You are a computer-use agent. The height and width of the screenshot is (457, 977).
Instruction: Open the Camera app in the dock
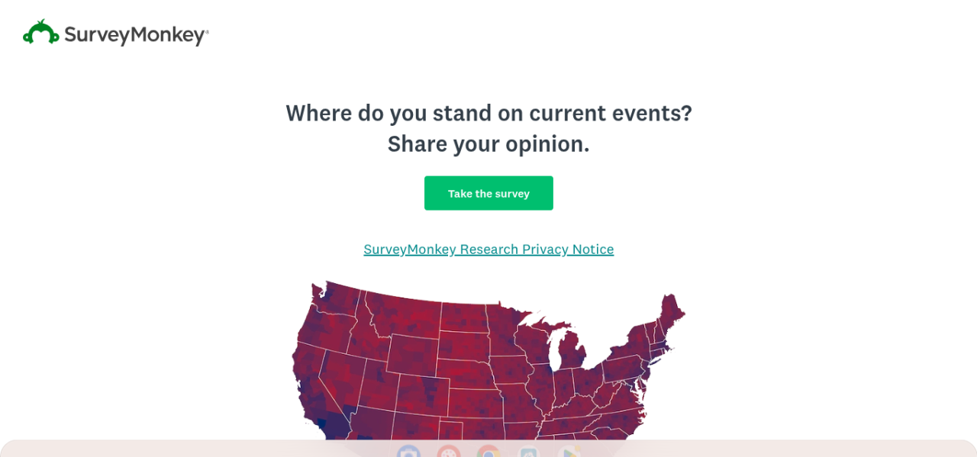tap(409, 452)
